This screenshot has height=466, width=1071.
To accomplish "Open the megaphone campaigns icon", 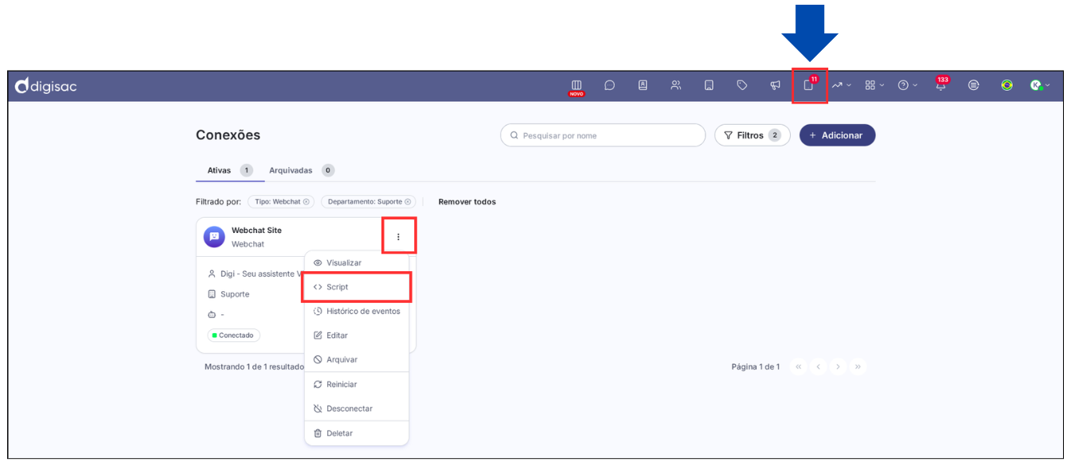I will pos(775,85).
